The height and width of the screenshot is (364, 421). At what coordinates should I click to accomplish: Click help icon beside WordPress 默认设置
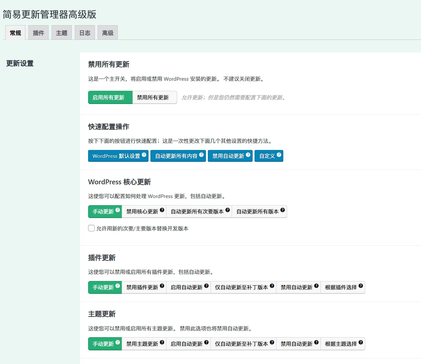[144, 155]
